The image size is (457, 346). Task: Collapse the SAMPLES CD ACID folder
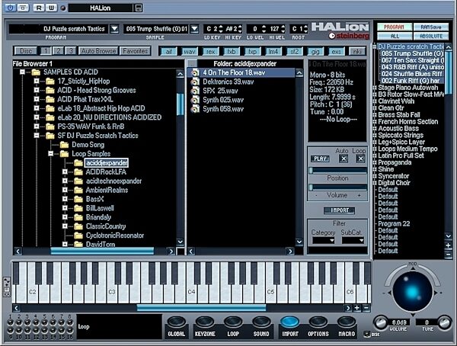click(x=22, y=72)
